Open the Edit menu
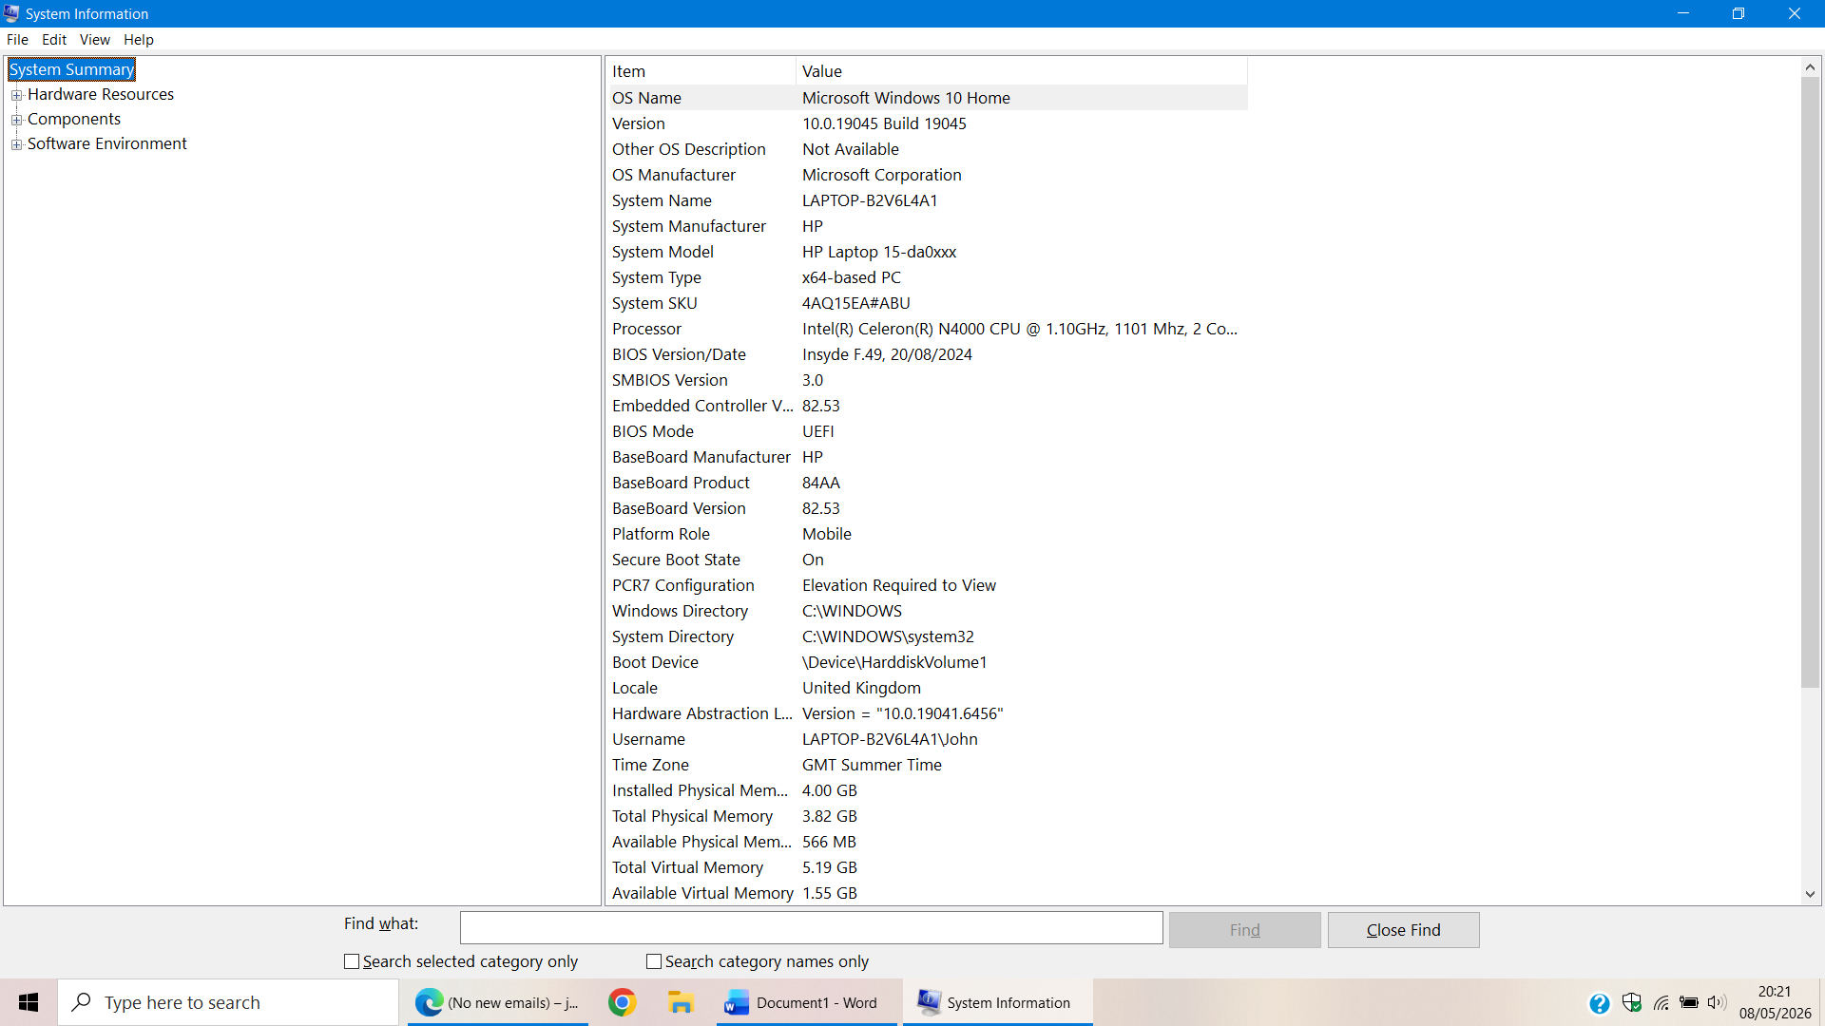This screenshot has width=1825, height=1026. tap(54, 40)
